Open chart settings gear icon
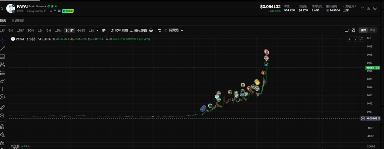The image size is (384, 149). click(151, 30)
